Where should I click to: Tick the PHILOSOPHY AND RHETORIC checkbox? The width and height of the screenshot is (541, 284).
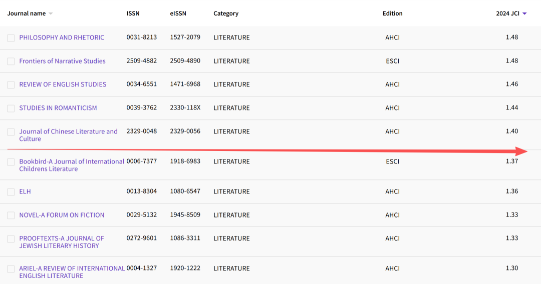[x=11, y=38]
